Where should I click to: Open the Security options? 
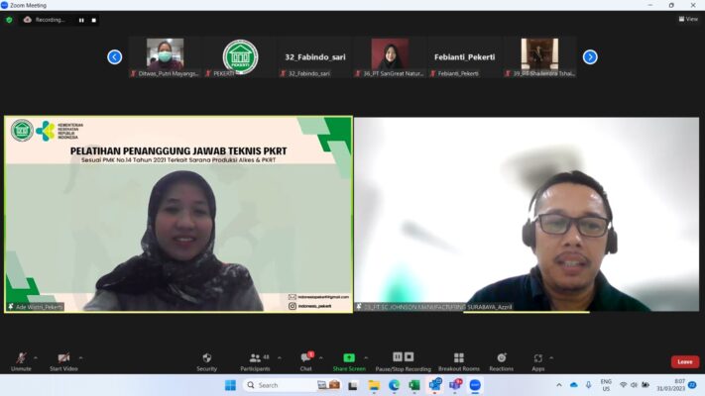(206, 359)
